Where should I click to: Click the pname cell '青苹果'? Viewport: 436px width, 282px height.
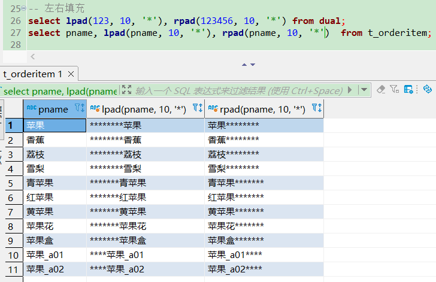coord(54,183)
